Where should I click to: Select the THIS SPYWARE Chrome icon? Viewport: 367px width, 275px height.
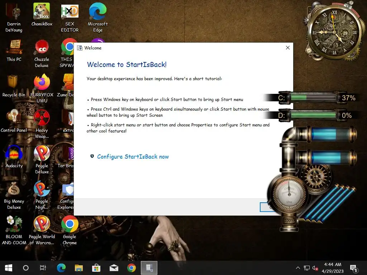click(x=67, y=53)
